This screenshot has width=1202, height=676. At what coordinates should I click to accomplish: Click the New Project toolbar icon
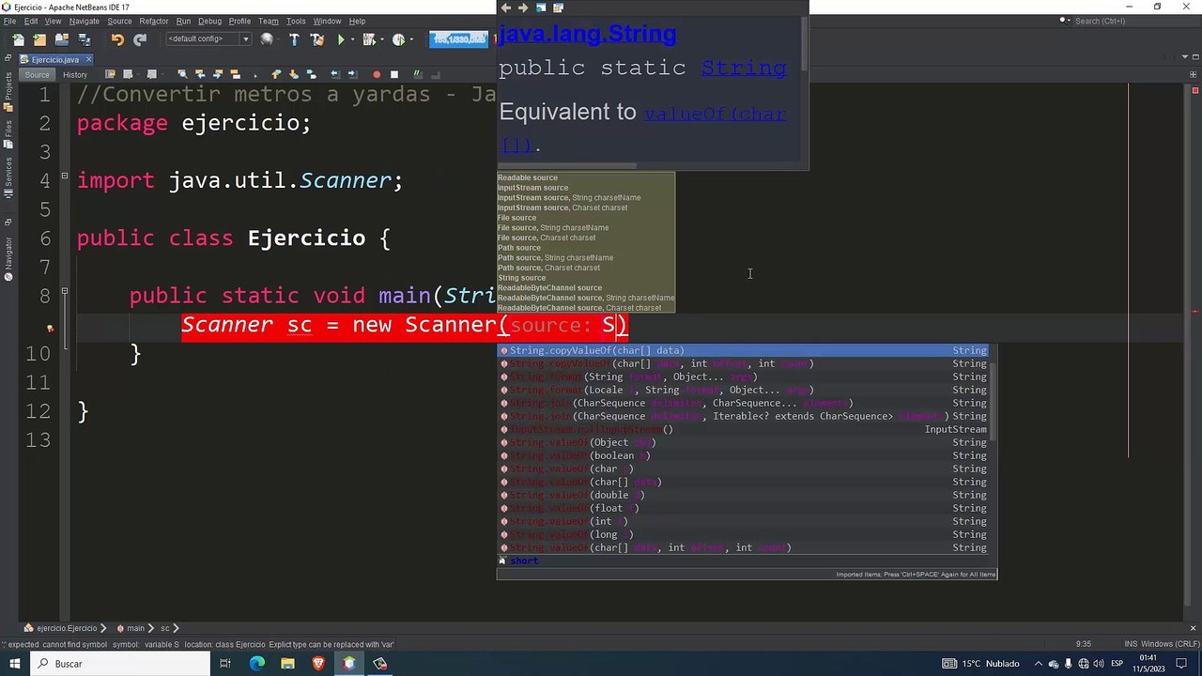pyautogui.click(x=39, y=39)
